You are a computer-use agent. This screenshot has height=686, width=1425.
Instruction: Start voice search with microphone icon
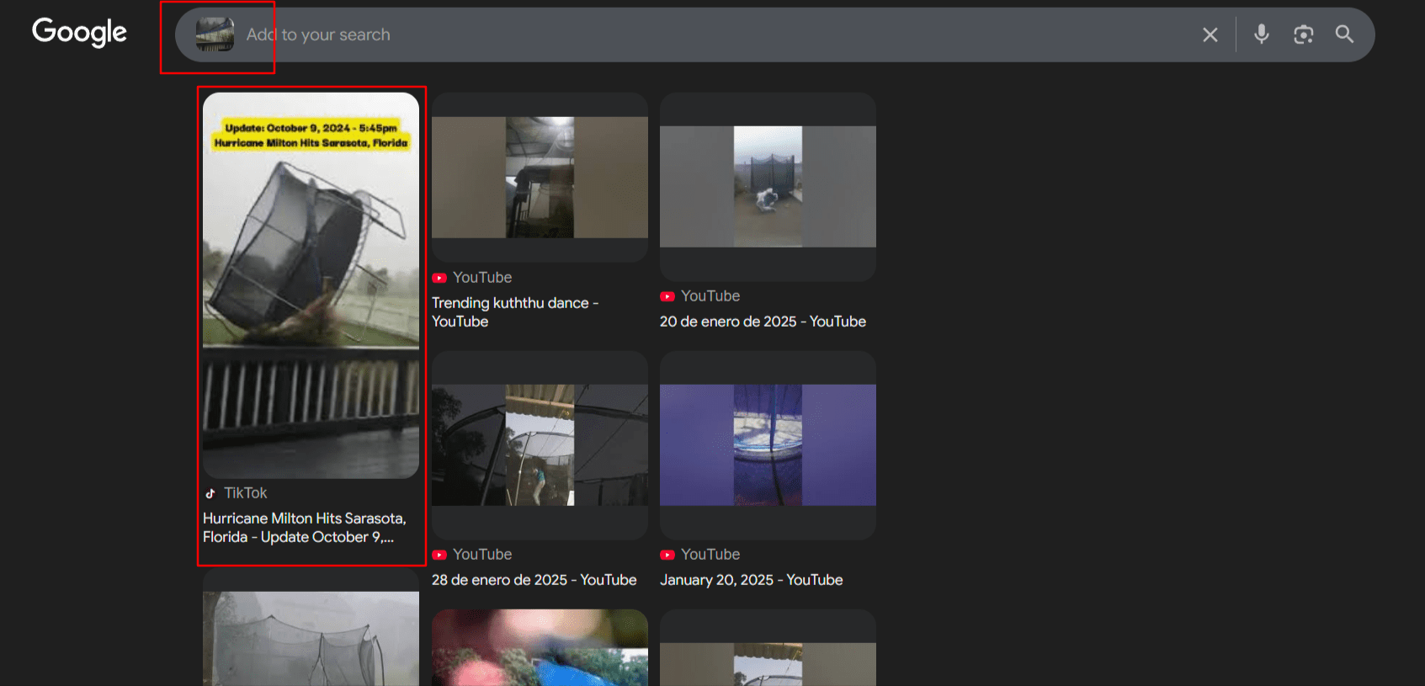(x=1261, y=35)
